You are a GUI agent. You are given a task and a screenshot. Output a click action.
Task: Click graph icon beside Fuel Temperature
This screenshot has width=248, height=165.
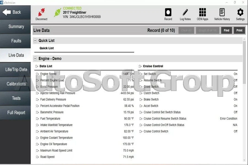(37, 119)
